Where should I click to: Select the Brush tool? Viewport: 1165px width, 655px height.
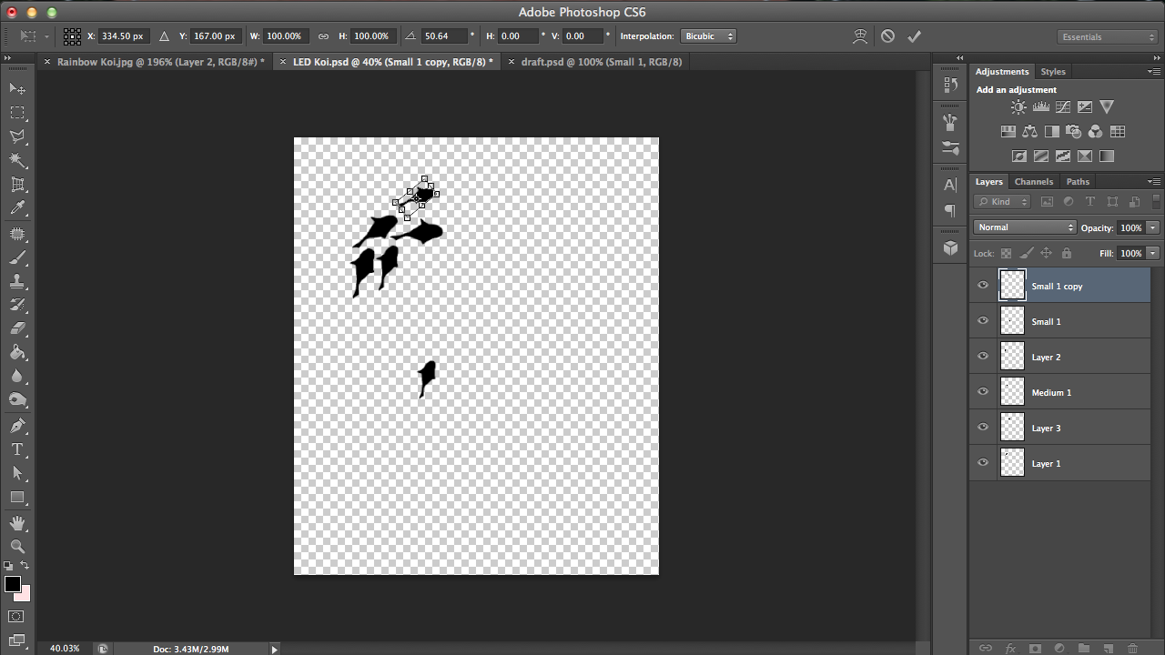[18, 258]
